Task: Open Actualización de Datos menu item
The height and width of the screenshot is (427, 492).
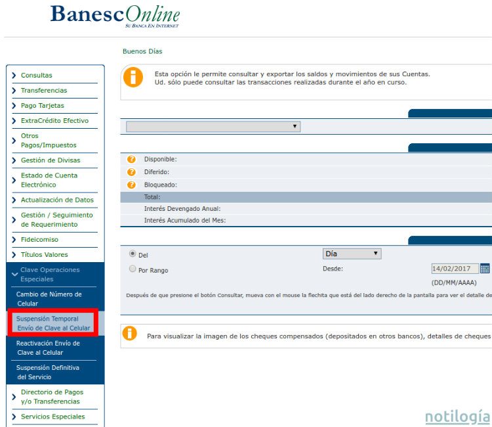Action: click(57, 200)
